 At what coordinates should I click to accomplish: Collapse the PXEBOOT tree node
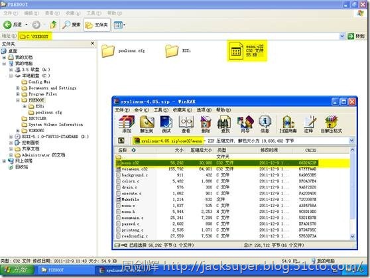pos(18,100)
